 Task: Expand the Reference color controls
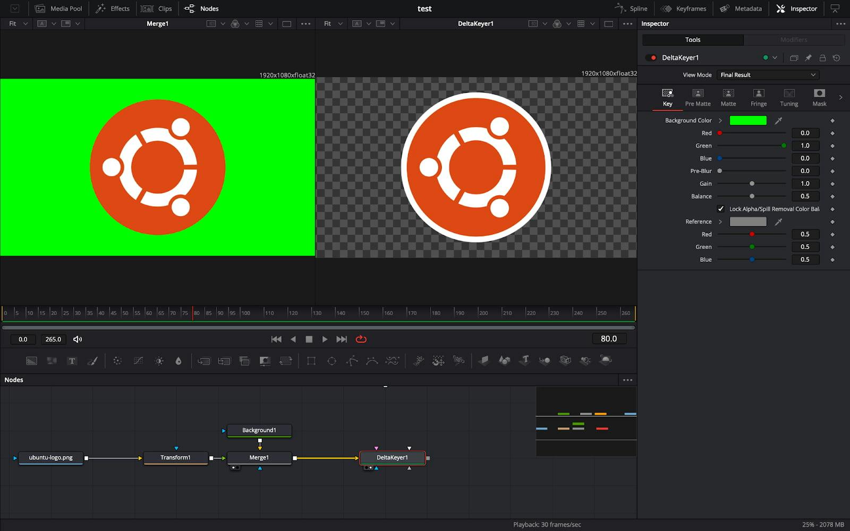(x=720, y=221)
